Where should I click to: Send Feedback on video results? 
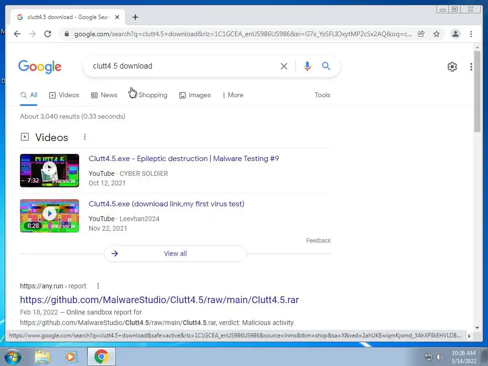click(x=318, y=241)
